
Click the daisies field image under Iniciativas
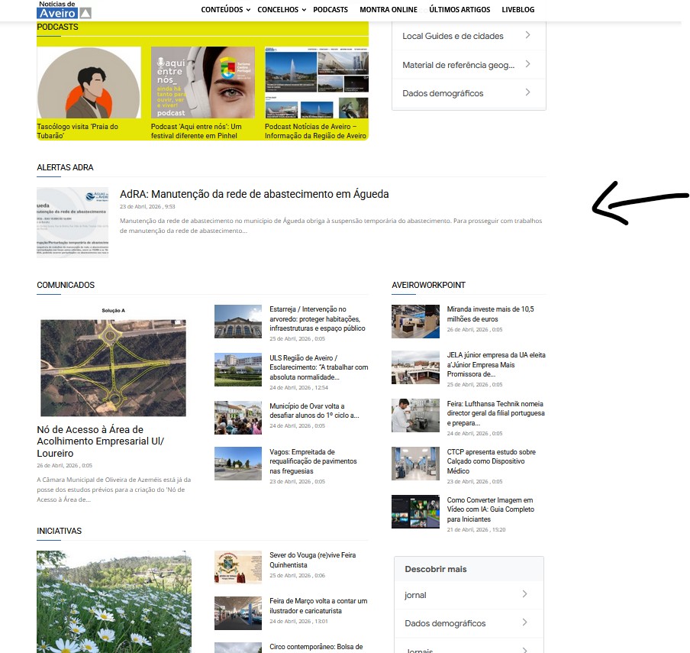click(114, 602)
